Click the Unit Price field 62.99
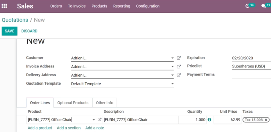Image resolution: width=271 pixels, height=132 pixels. (x=227, y=120)
